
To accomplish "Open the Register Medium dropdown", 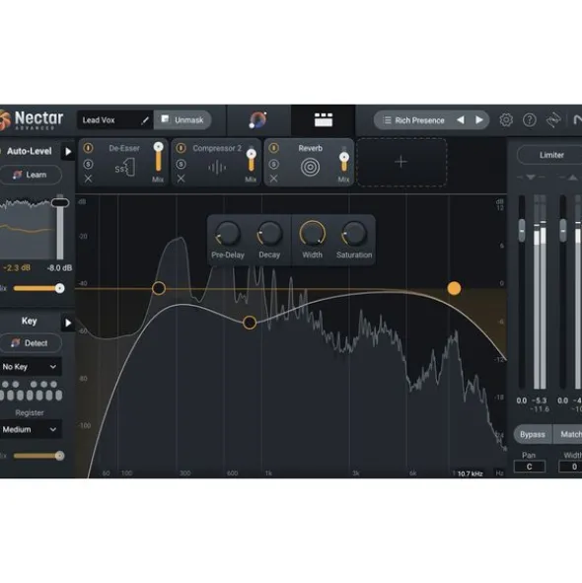I will coord(31,429).
